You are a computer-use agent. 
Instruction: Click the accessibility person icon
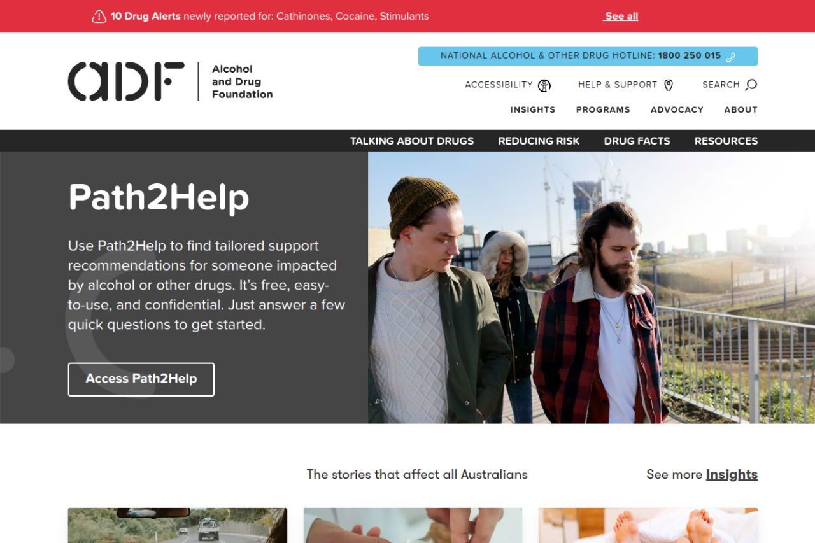[x=544, y=85]
